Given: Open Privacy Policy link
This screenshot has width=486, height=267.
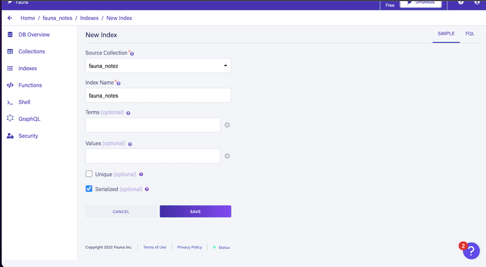Looking at the screenshot, I should pyautogui.click(x=190, y=247).
